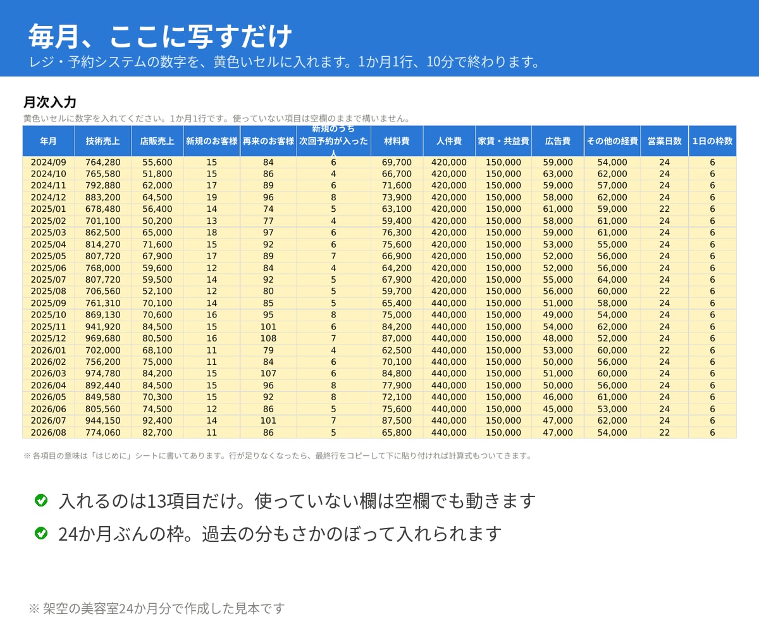
Task: Select the 19 new customers cell
Action: click(212, 197)
